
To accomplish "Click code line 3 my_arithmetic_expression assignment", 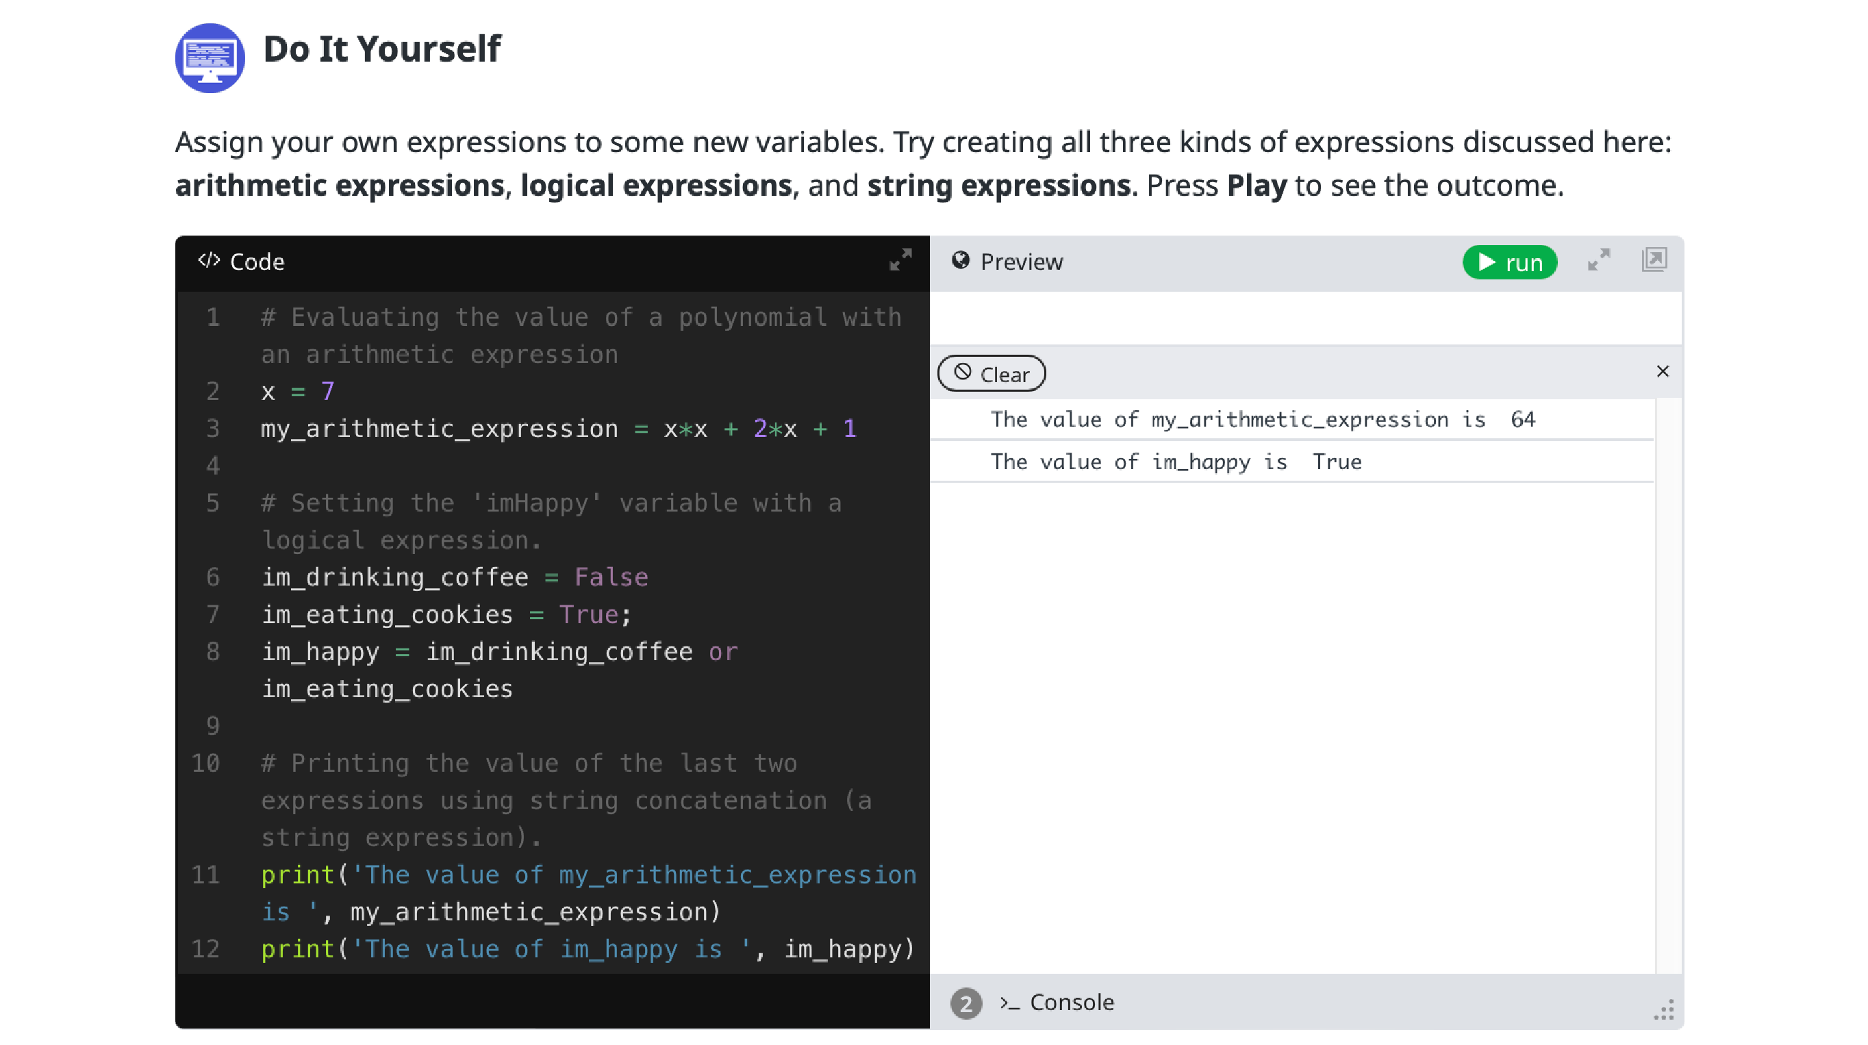I will coord(558,429).
